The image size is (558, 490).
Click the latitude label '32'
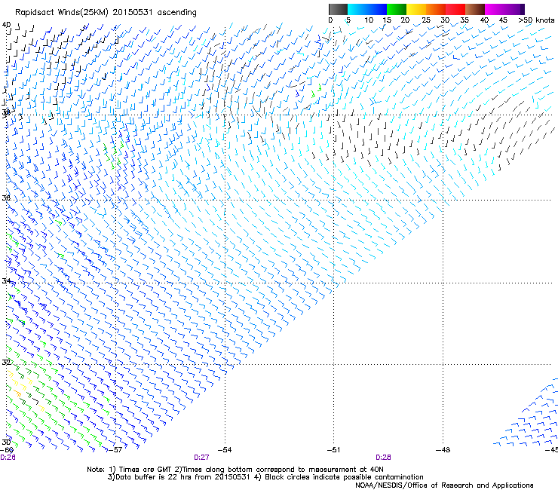6,363
